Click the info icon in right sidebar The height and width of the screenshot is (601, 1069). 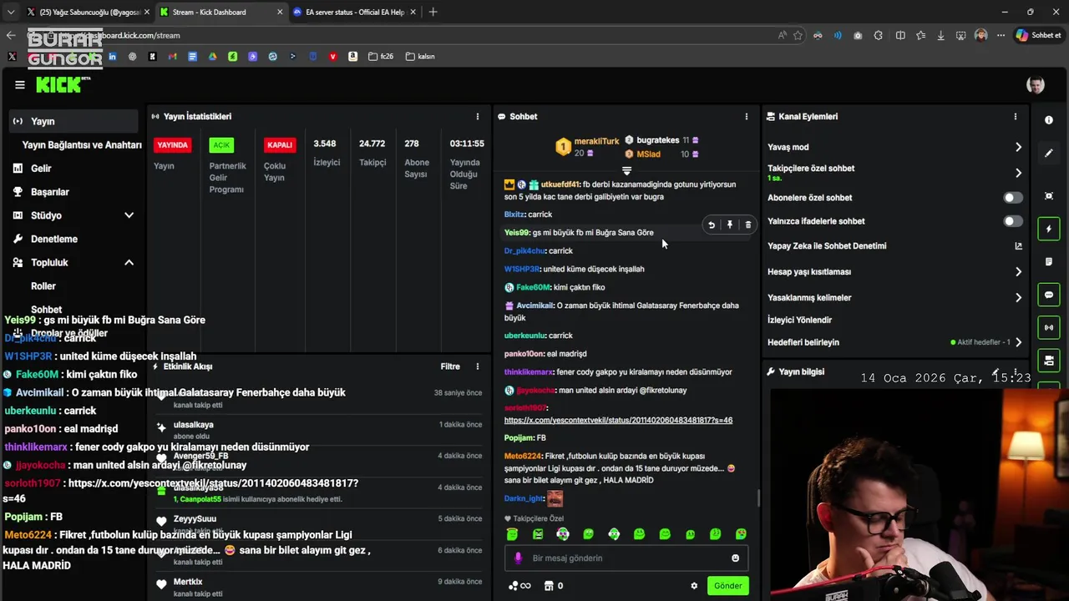pos(1049,120)
